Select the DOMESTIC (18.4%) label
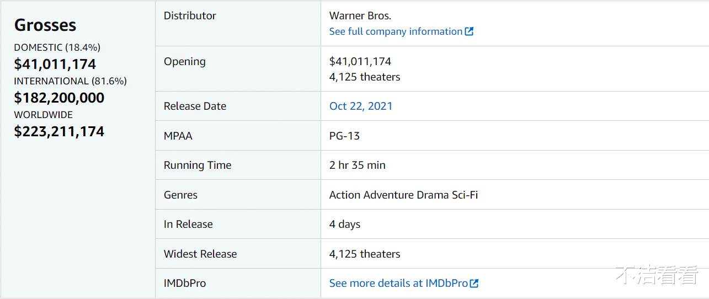709x299 pixels. 57,47
